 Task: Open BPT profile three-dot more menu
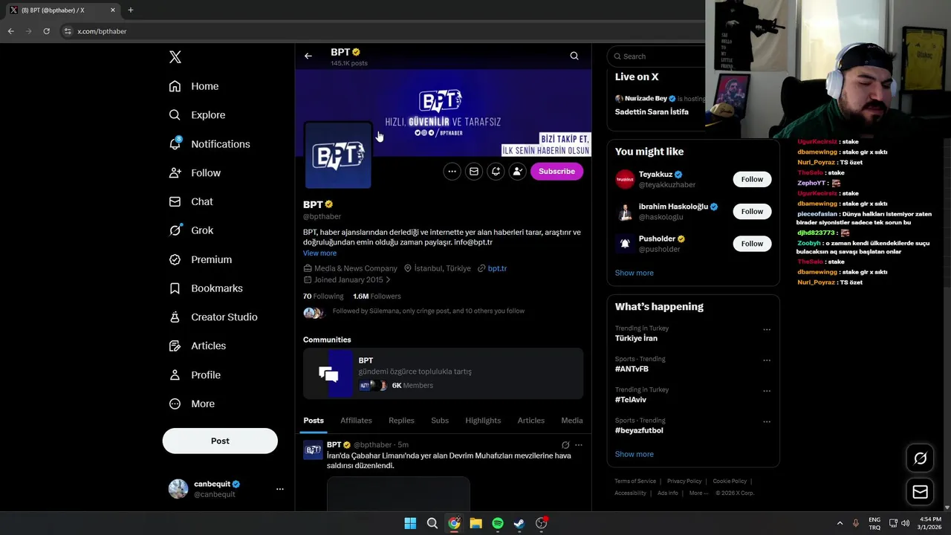pyautogui.click(x=452, y=172)
